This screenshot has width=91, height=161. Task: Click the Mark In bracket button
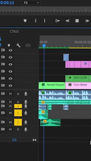pyautogui.click(x=35, y=21)
